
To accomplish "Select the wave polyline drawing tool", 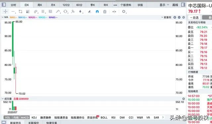I will pos(58,12).
